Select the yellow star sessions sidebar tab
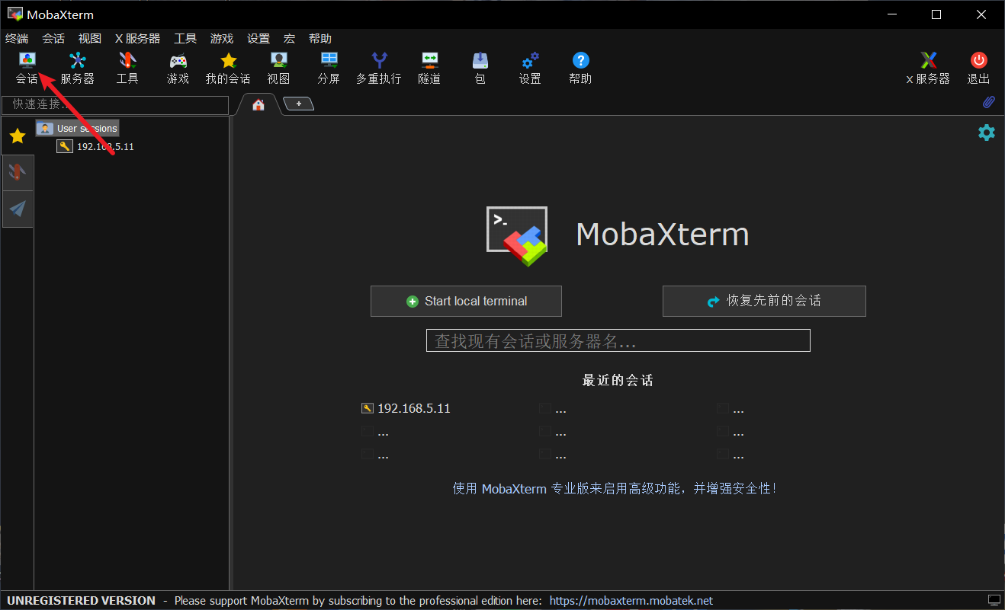 tap(18, 136)
